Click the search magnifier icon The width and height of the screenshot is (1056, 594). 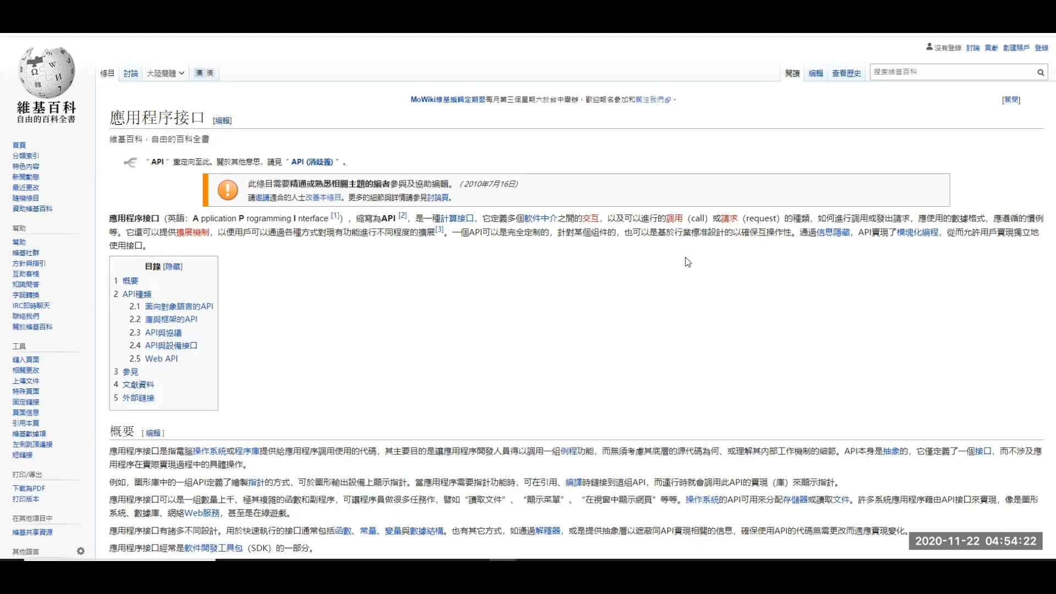1041,72
